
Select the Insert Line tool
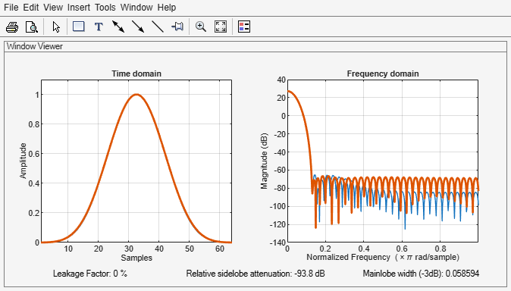[158, 27]
